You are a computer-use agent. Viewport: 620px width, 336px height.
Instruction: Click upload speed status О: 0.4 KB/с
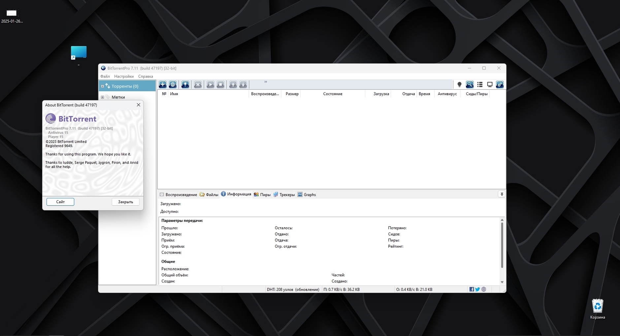point(414,290)
